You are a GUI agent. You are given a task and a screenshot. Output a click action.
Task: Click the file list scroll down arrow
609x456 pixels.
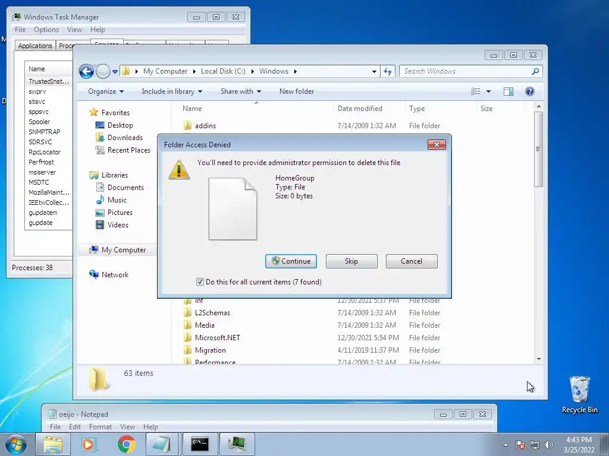[539, 359]
